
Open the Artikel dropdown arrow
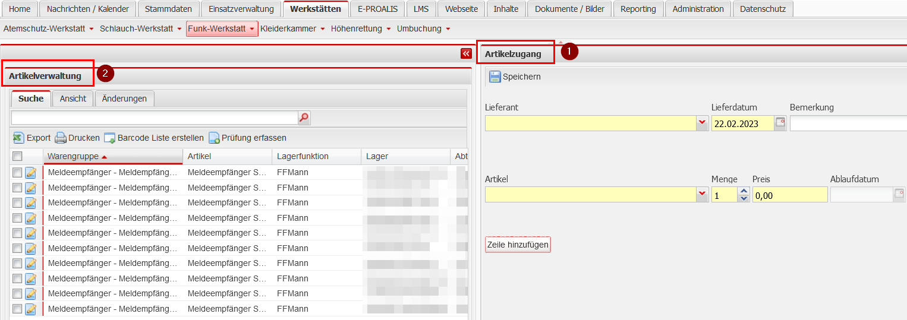[x=703, y=195]
